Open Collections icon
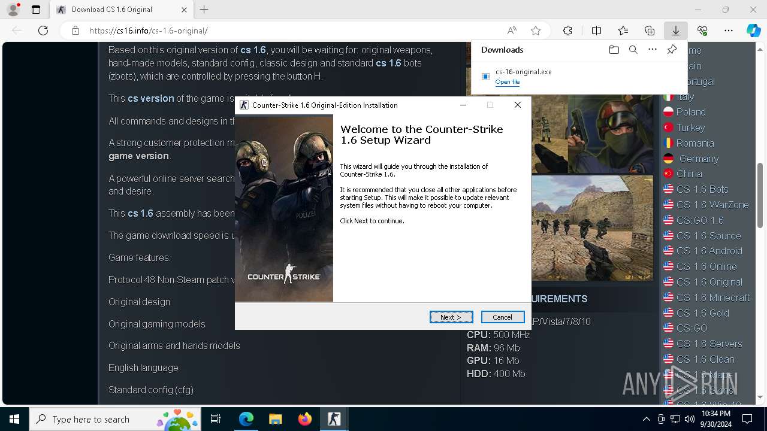767x431 pixels. point(650,31)
